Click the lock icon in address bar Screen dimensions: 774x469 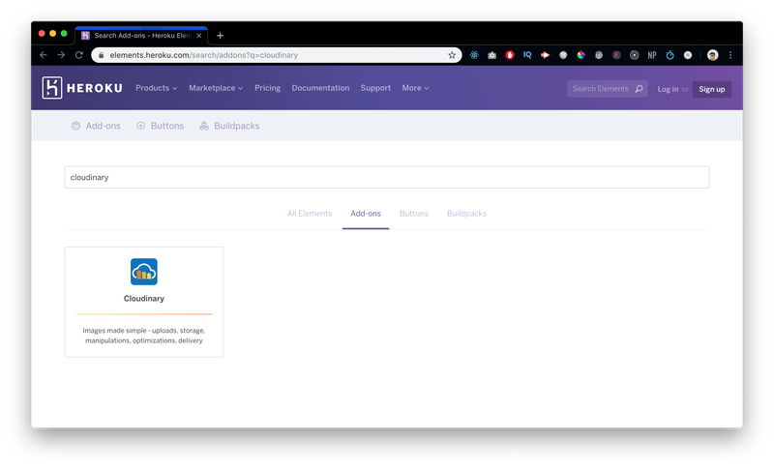(101, 55)
